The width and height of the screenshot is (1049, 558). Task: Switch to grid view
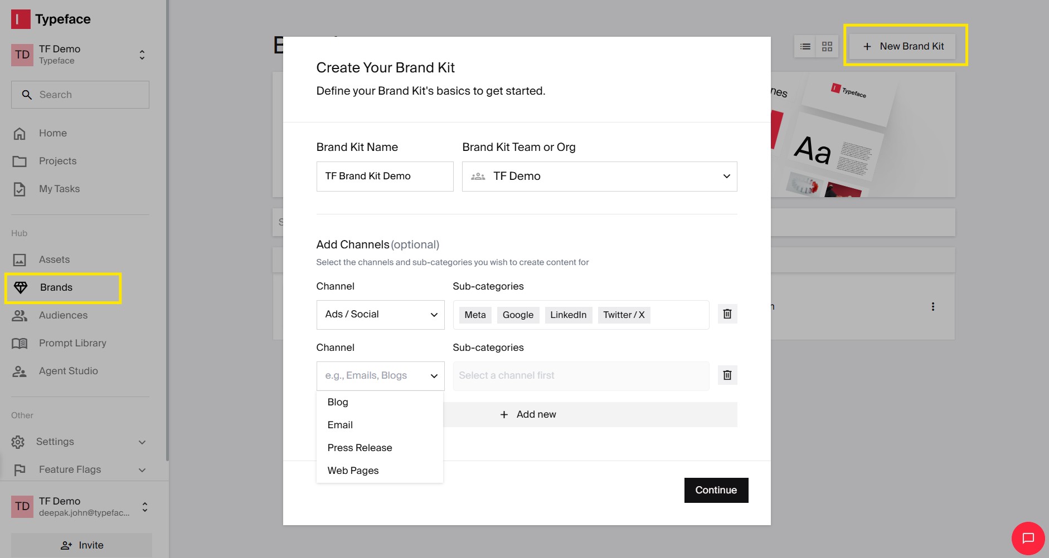coord(827,46)
